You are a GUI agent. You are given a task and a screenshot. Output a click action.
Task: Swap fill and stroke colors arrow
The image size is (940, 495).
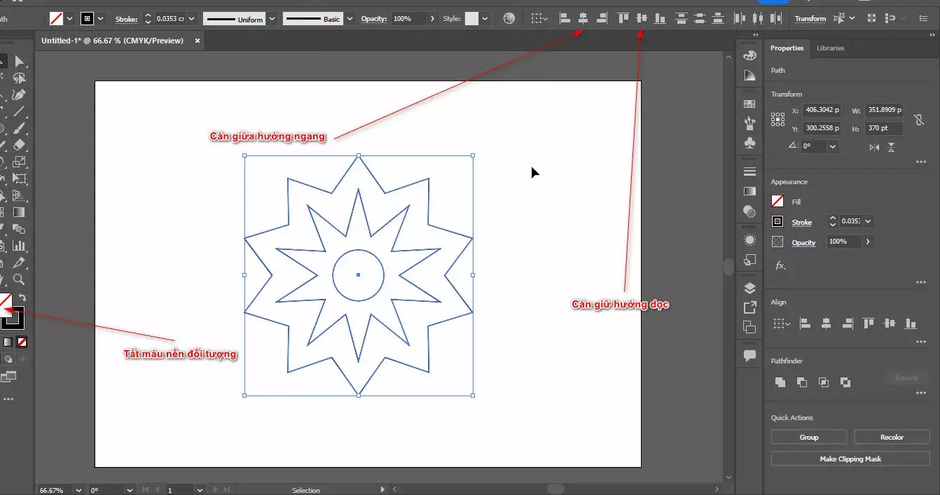tap(22, 298)
